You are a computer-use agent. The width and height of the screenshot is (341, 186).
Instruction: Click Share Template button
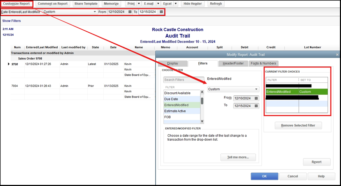(86, 4)
